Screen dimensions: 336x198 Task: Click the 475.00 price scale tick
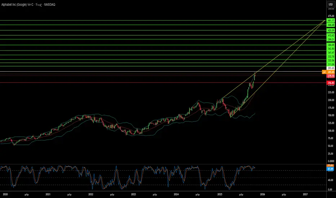(331, 16)
